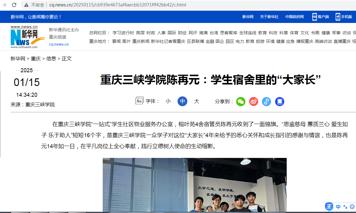Click the not-secure warning icon

pyautogui.click(x=26, y=5)
